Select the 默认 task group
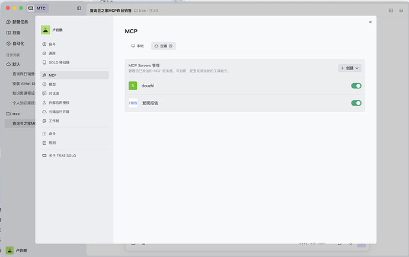 click(13, 64)
